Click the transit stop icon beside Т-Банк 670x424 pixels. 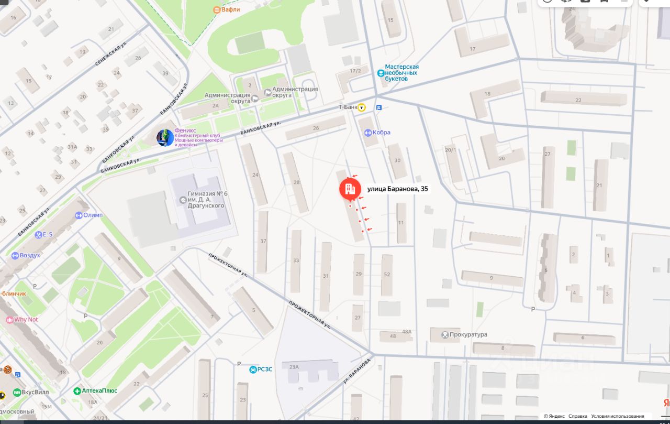coord(379,107)
